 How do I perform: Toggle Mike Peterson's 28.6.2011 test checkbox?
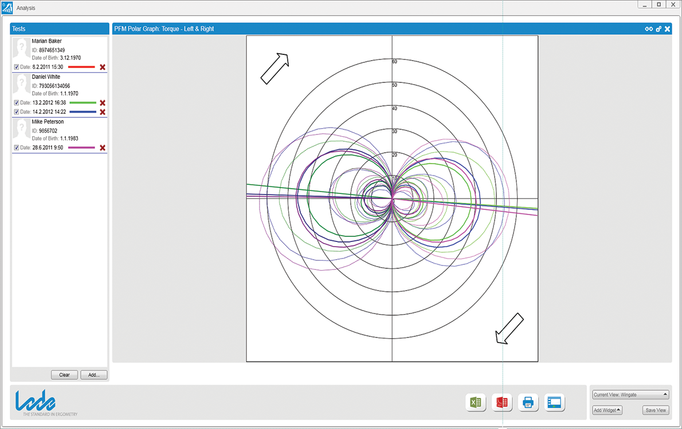coord(17,148)
